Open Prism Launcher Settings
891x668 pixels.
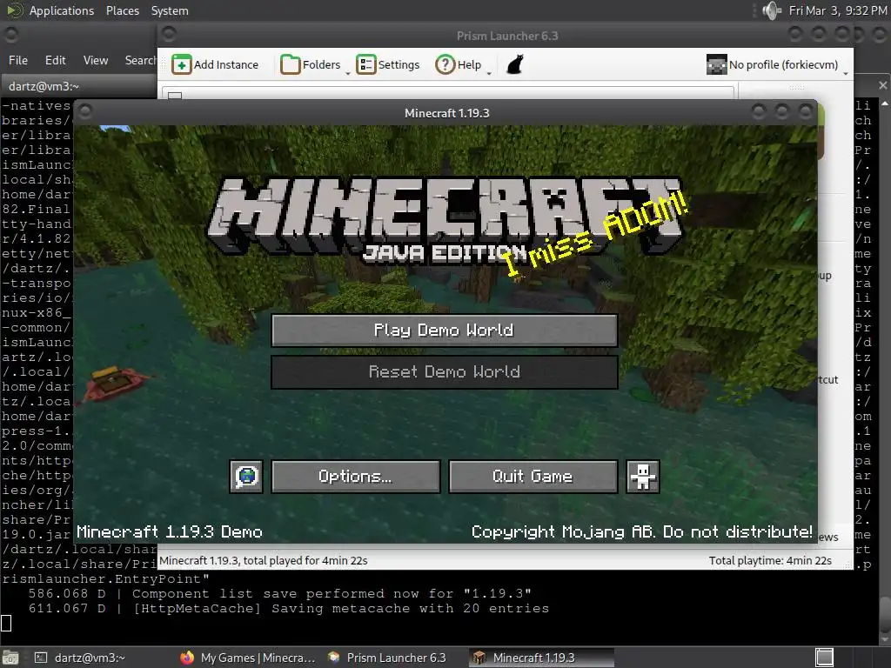[x=387, y=64]
